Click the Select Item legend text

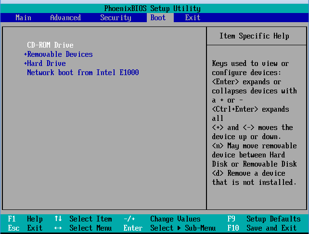90,219
